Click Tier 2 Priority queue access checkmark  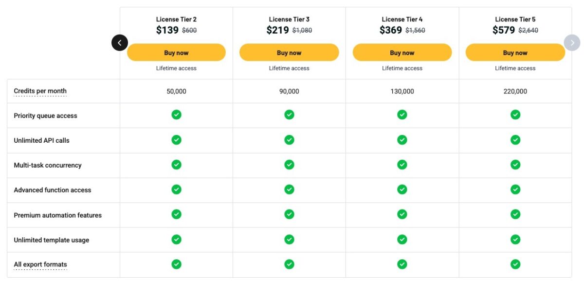(176, 115)
